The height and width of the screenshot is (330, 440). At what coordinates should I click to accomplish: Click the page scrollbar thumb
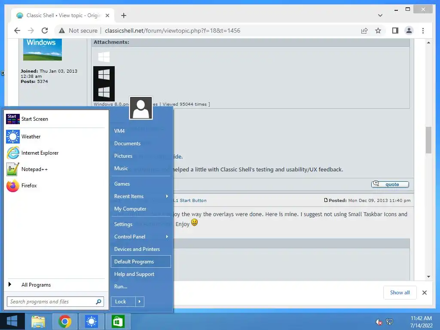pos(428,140)
